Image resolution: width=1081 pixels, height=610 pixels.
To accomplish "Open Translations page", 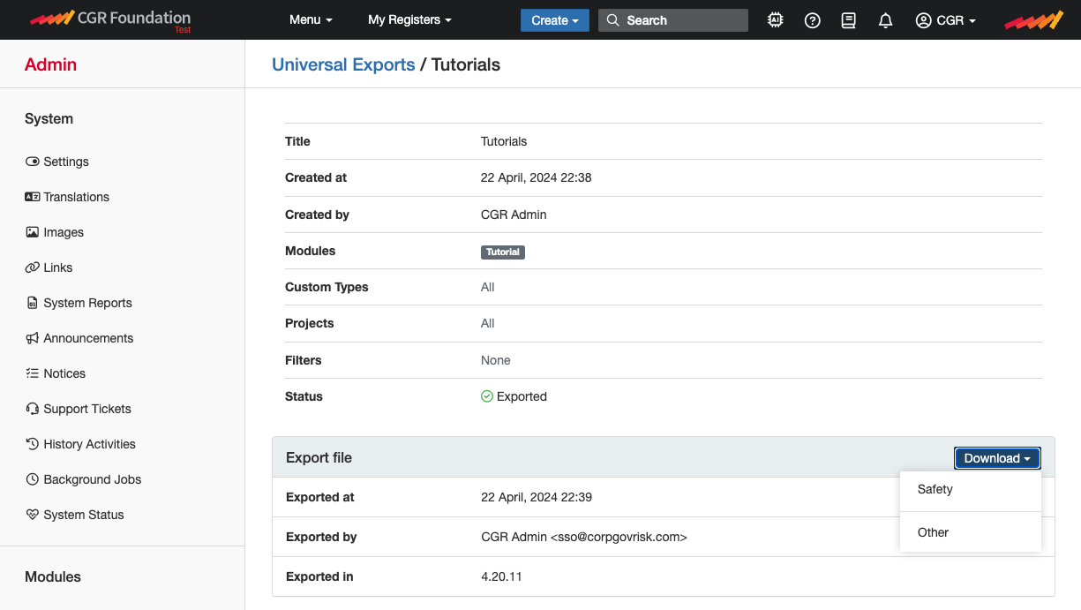I will (77, 197).
